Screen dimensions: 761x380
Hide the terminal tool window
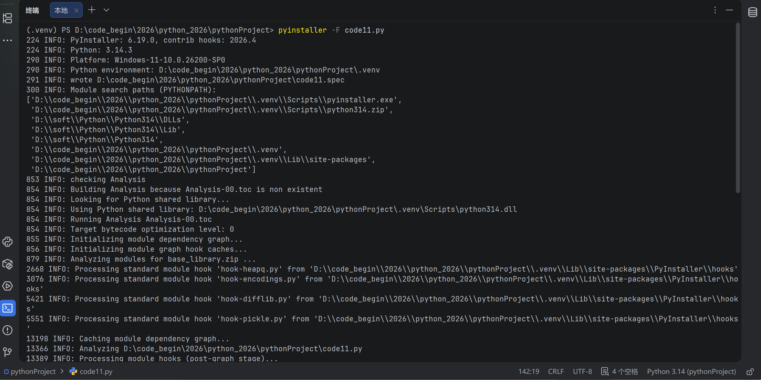(729, 10)
